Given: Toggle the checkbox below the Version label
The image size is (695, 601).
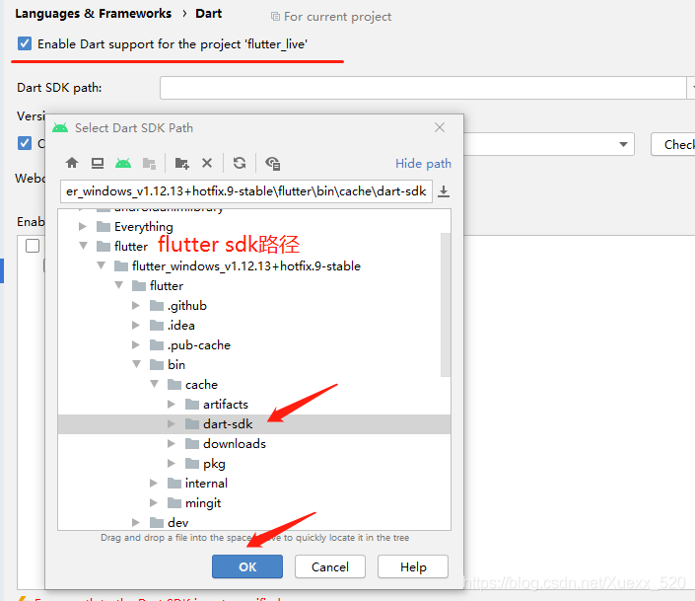Looking at the screenshot, I should (25, 143).
